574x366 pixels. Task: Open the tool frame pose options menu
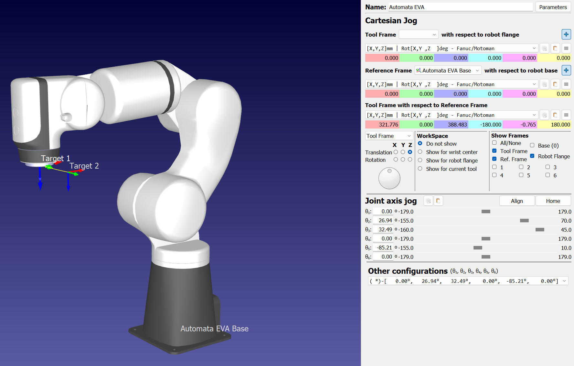click(566, 48)
